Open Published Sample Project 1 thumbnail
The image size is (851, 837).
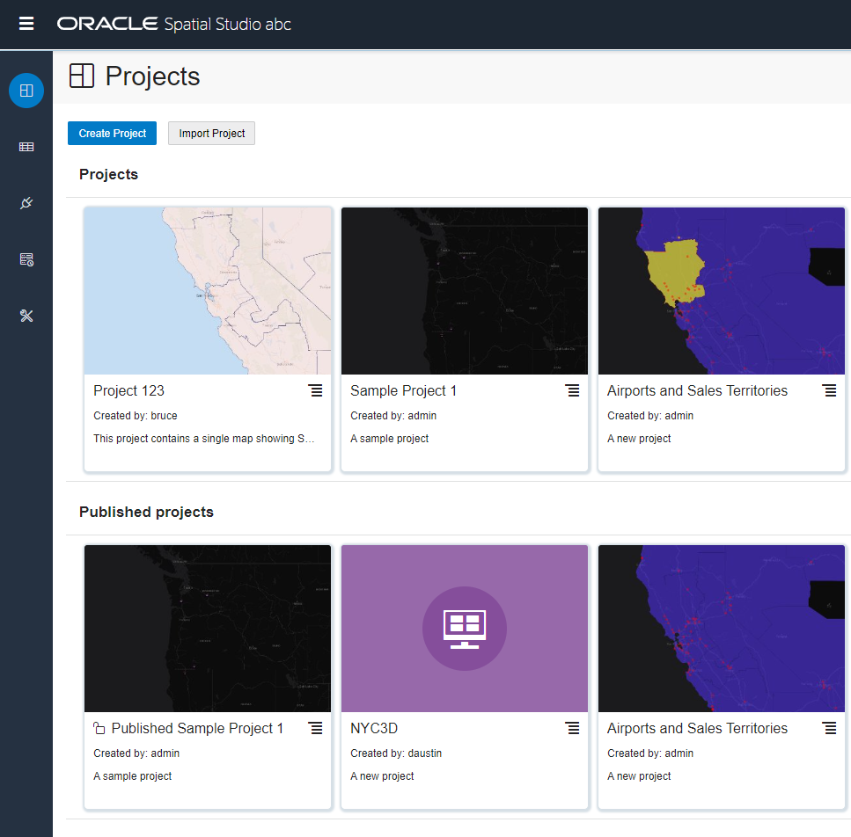point(208,629)
